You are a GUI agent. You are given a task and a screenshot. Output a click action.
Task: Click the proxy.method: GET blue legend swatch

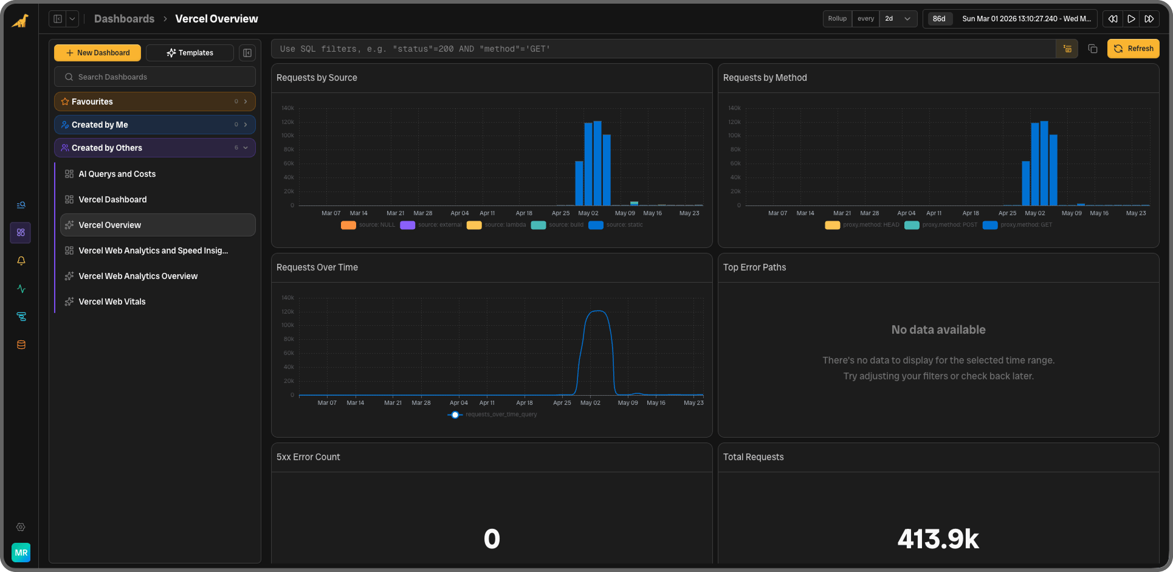pyautogui.click(x=990, y=225)
